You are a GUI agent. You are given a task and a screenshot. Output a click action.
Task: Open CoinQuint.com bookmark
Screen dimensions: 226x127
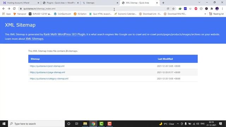63,14
